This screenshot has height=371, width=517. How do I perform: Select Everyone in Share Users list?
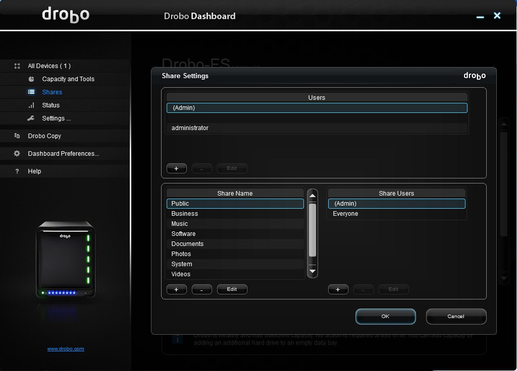[x=397, y=214]
